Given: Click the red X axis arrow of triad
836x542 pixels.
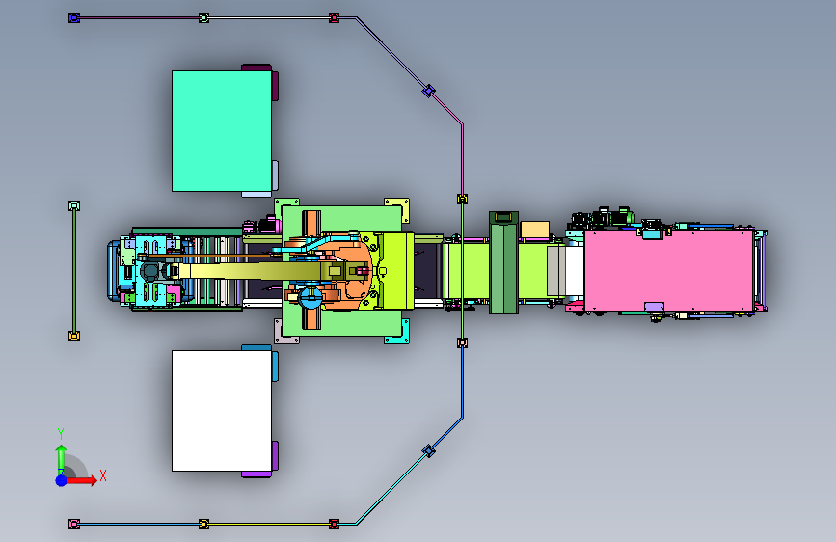Looking at the screenshot, I should click(82, 480).
